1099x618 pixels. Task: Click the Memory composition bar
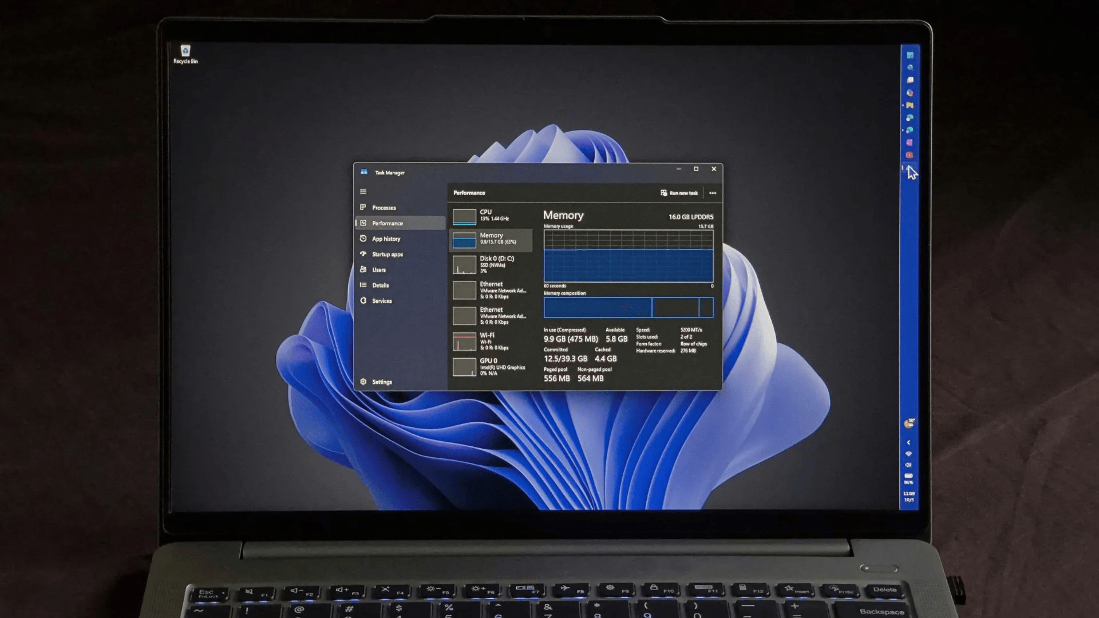pyautogui.click(x=628, y=307)
